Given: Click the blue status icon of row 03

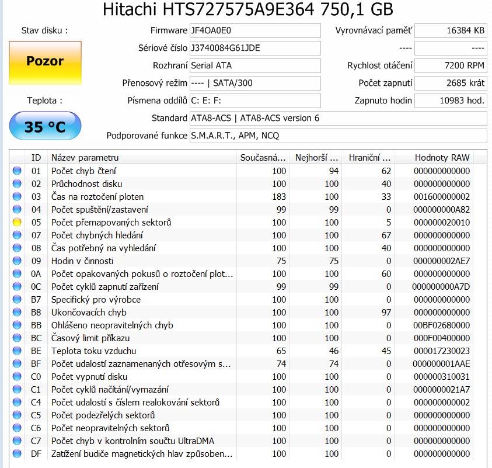Looking at the screenshot, I should pos(17,197).
